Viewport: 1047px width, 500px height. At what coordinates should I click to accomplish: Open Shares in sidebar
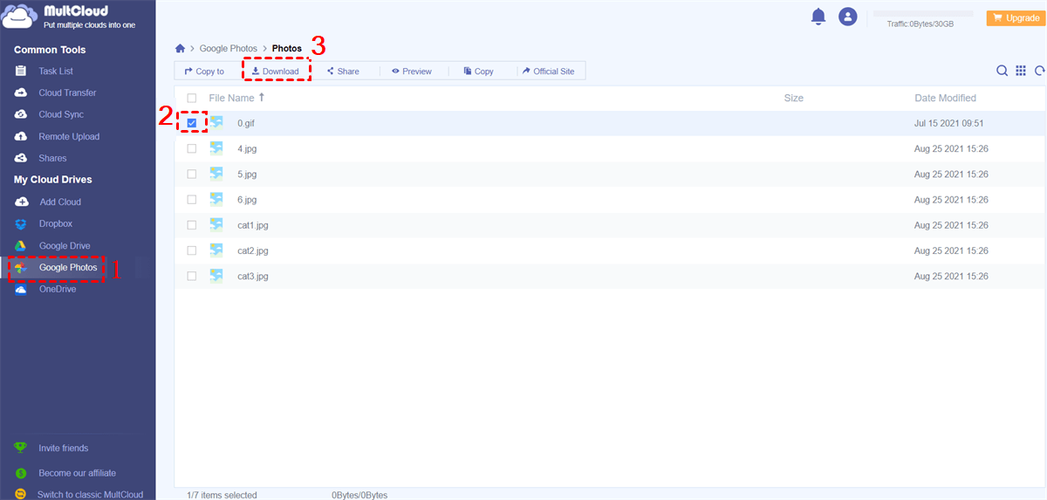tap(52, 158)
